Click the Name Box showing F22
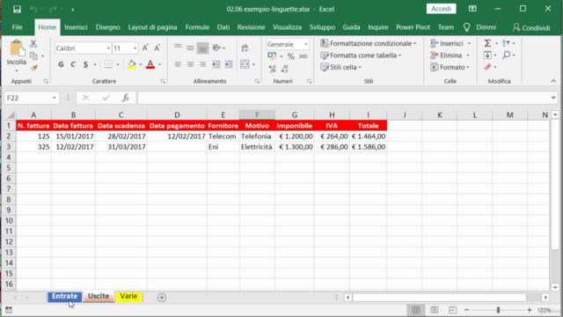Image resolution: width=563 pixels, height=317 pixels. click(x=28, y=98)
